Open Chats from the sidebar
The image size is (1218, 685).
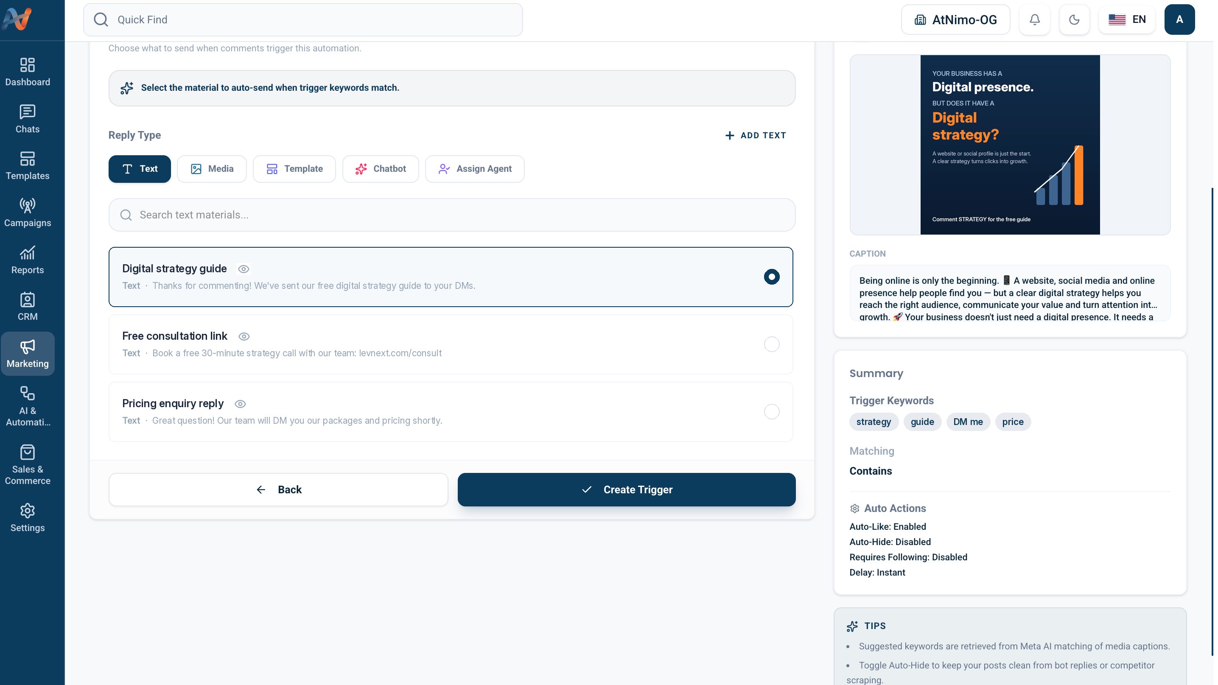point(28,119)
